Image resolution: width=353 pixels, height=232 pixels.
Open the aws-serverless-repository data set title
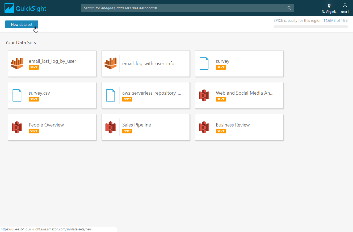152,93
